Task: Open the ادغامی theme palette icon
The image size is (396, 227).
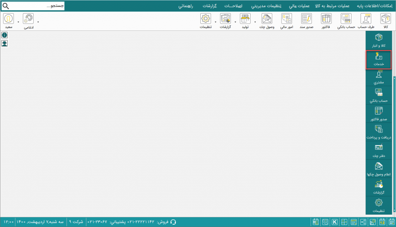Action: click(28, 21)
